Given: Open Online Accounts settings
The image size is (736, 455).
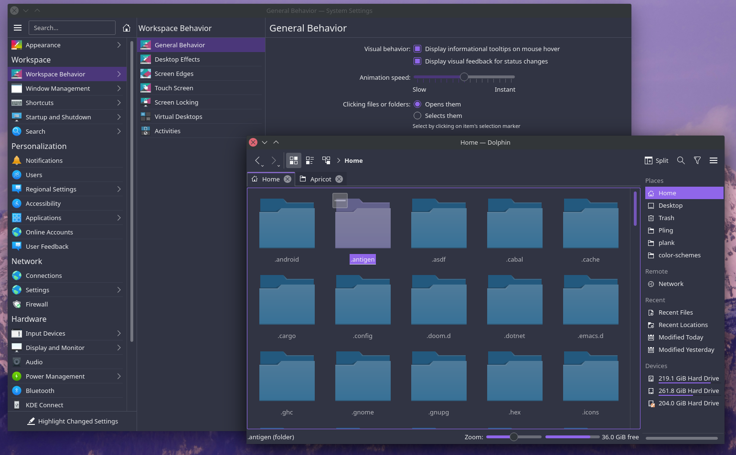Looking at the screenshot, I should 66,232.
